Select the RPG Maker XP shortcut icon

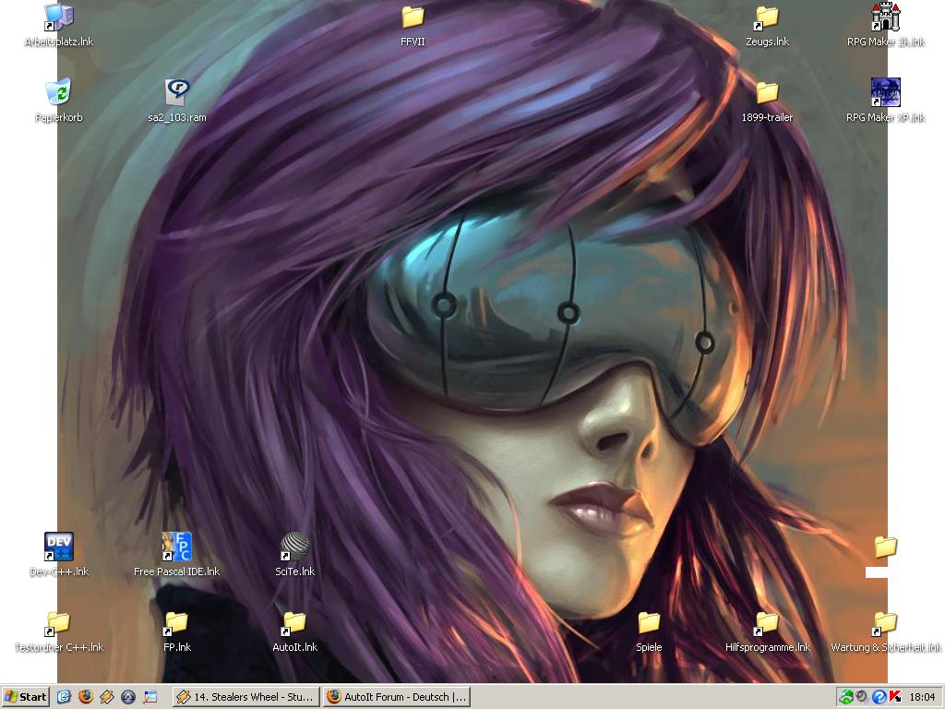point(885,92)
